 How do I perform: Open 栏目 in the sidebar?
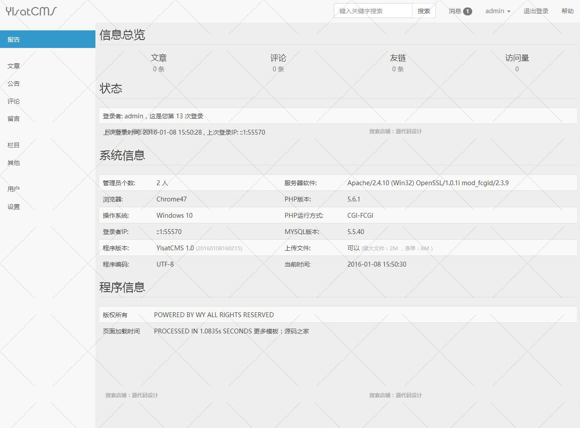click(x=14, y=145)
